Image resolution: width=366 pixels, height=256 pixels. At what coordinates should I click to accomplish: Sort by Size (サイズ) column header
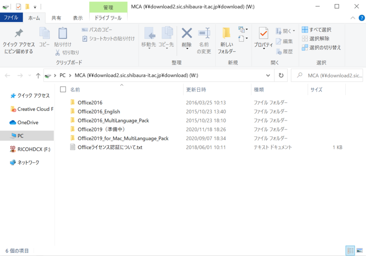click(x=316, y=89)
